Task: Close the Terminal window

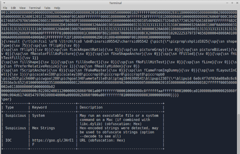Action: 237,2
